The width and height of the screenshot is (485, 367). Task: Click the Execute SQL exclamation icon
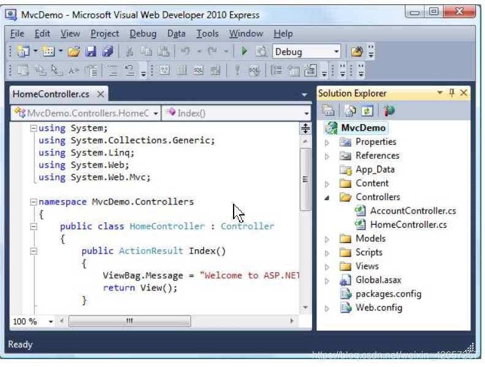[x=237, y=71]
